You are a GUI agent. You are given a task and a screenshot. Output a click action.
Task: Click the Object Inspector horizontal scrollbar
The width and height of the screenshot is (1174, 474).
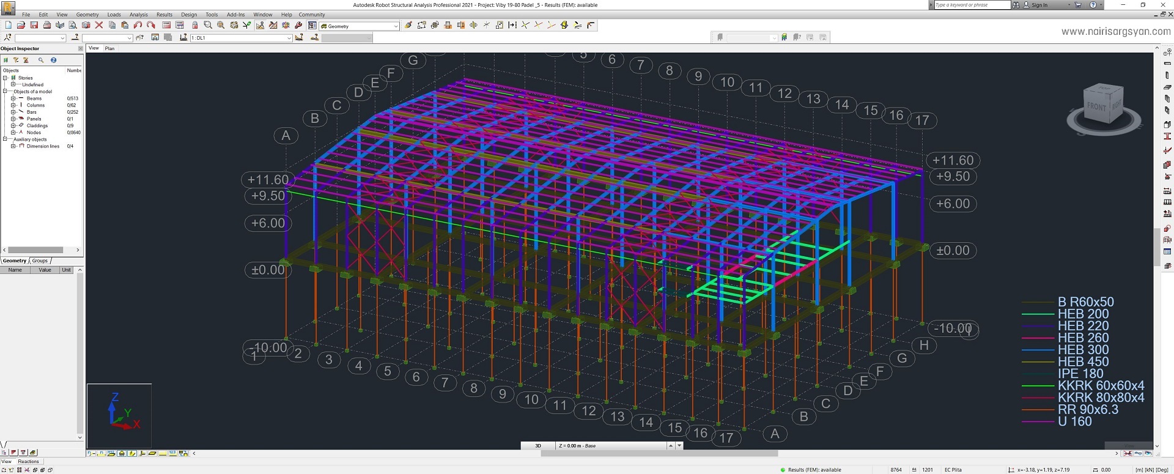click(35, 250)
